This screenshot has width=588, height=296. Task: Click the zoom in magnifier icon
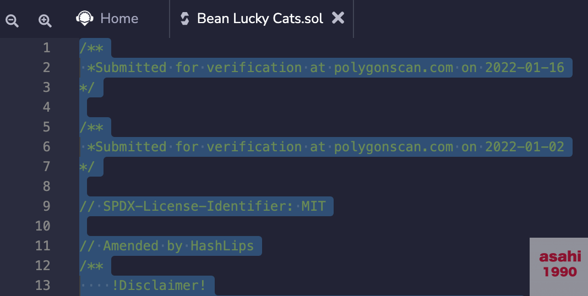click(x=45, y=20)
